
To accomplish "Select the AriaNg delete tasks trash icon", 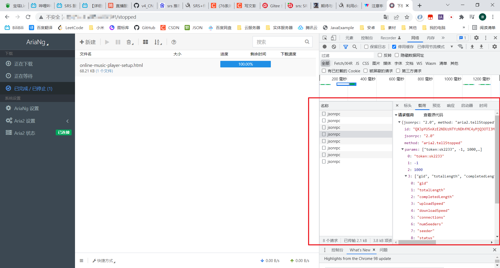I will coord(129,42).
